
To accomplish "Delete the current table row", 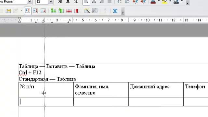I will pos(69,11).
